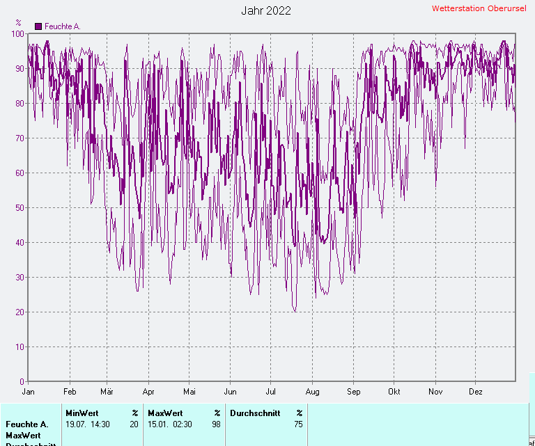Click the 'MaxWert' column header
Viewport: 535px width, 446px height.
click(x=166, y=413)
